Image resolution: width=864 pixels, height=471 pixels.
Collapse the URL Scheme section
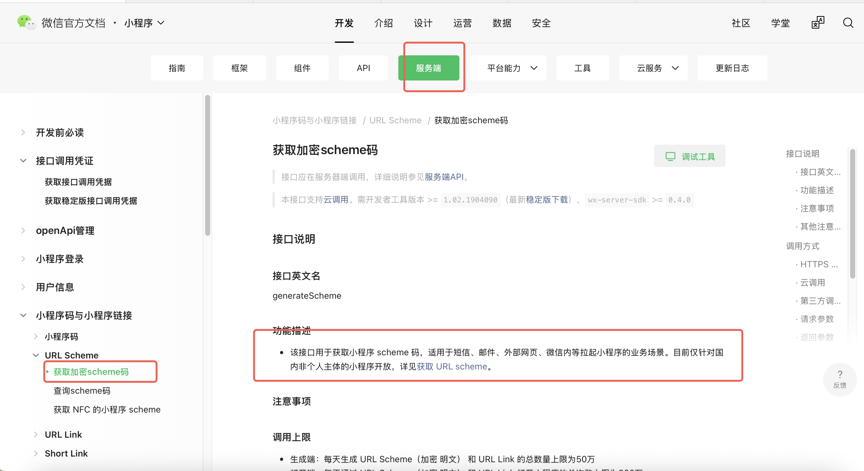[36, 355]
